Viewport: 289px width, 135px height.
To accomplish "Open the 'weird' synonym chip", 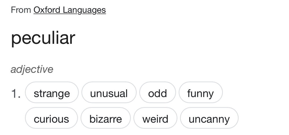I will pyautogui.click(x=155, y=119).
